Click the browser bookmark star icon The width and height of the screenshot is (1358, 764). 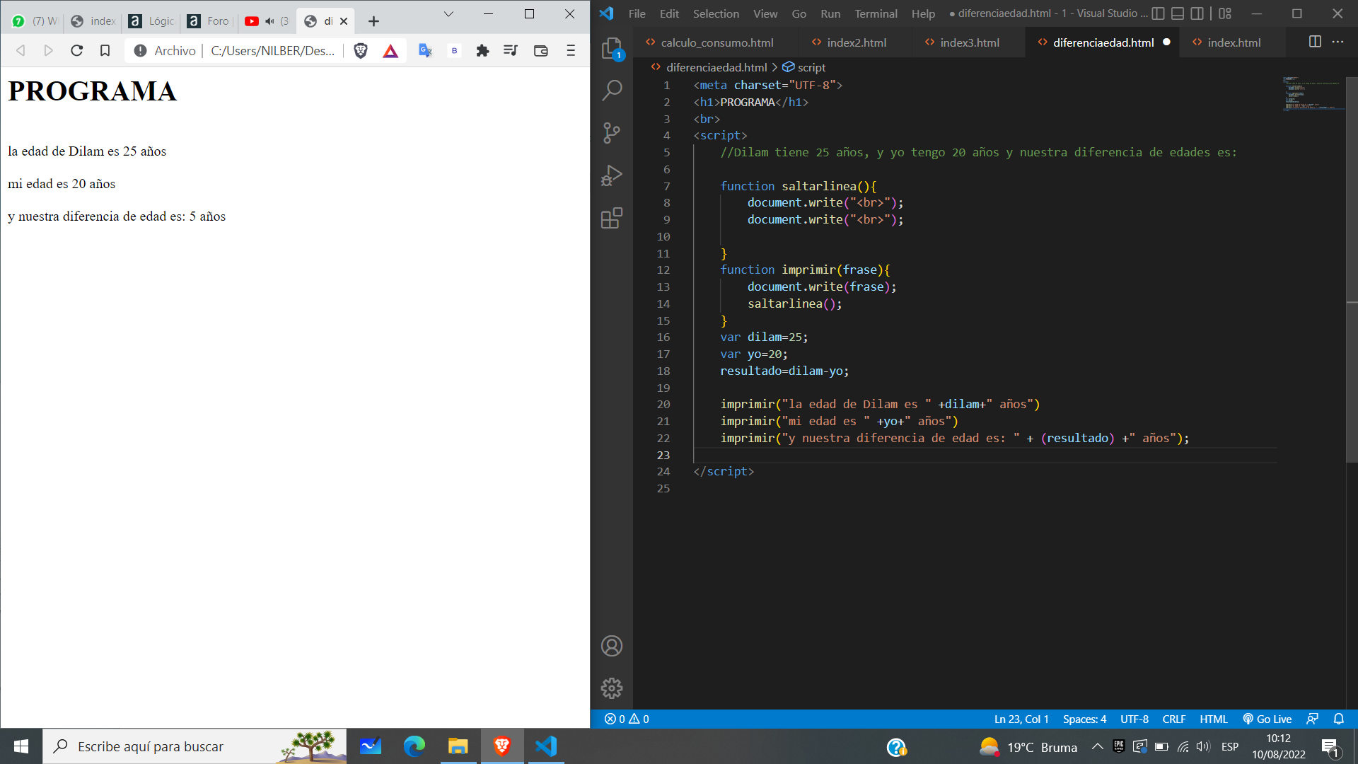pos(105,52)
